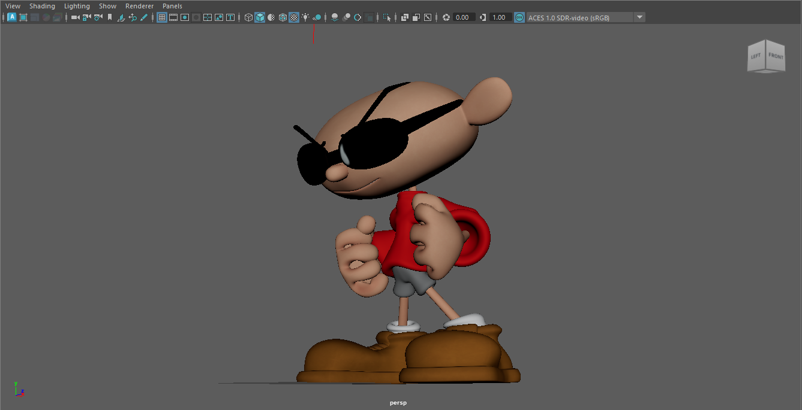
Task: Click X-Ray Active Components icon
Action: click(416, 17)
